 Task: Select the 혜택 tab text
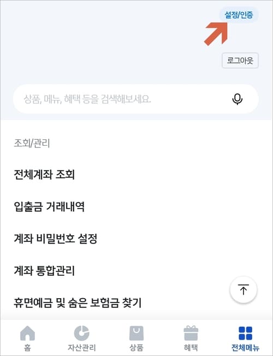[191, 348]
